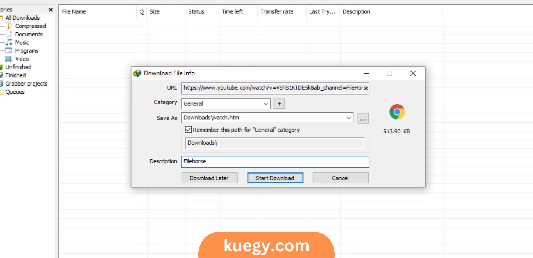Click the Description field containing Filehorse
The image size is (533, 258).
(275, 162)
